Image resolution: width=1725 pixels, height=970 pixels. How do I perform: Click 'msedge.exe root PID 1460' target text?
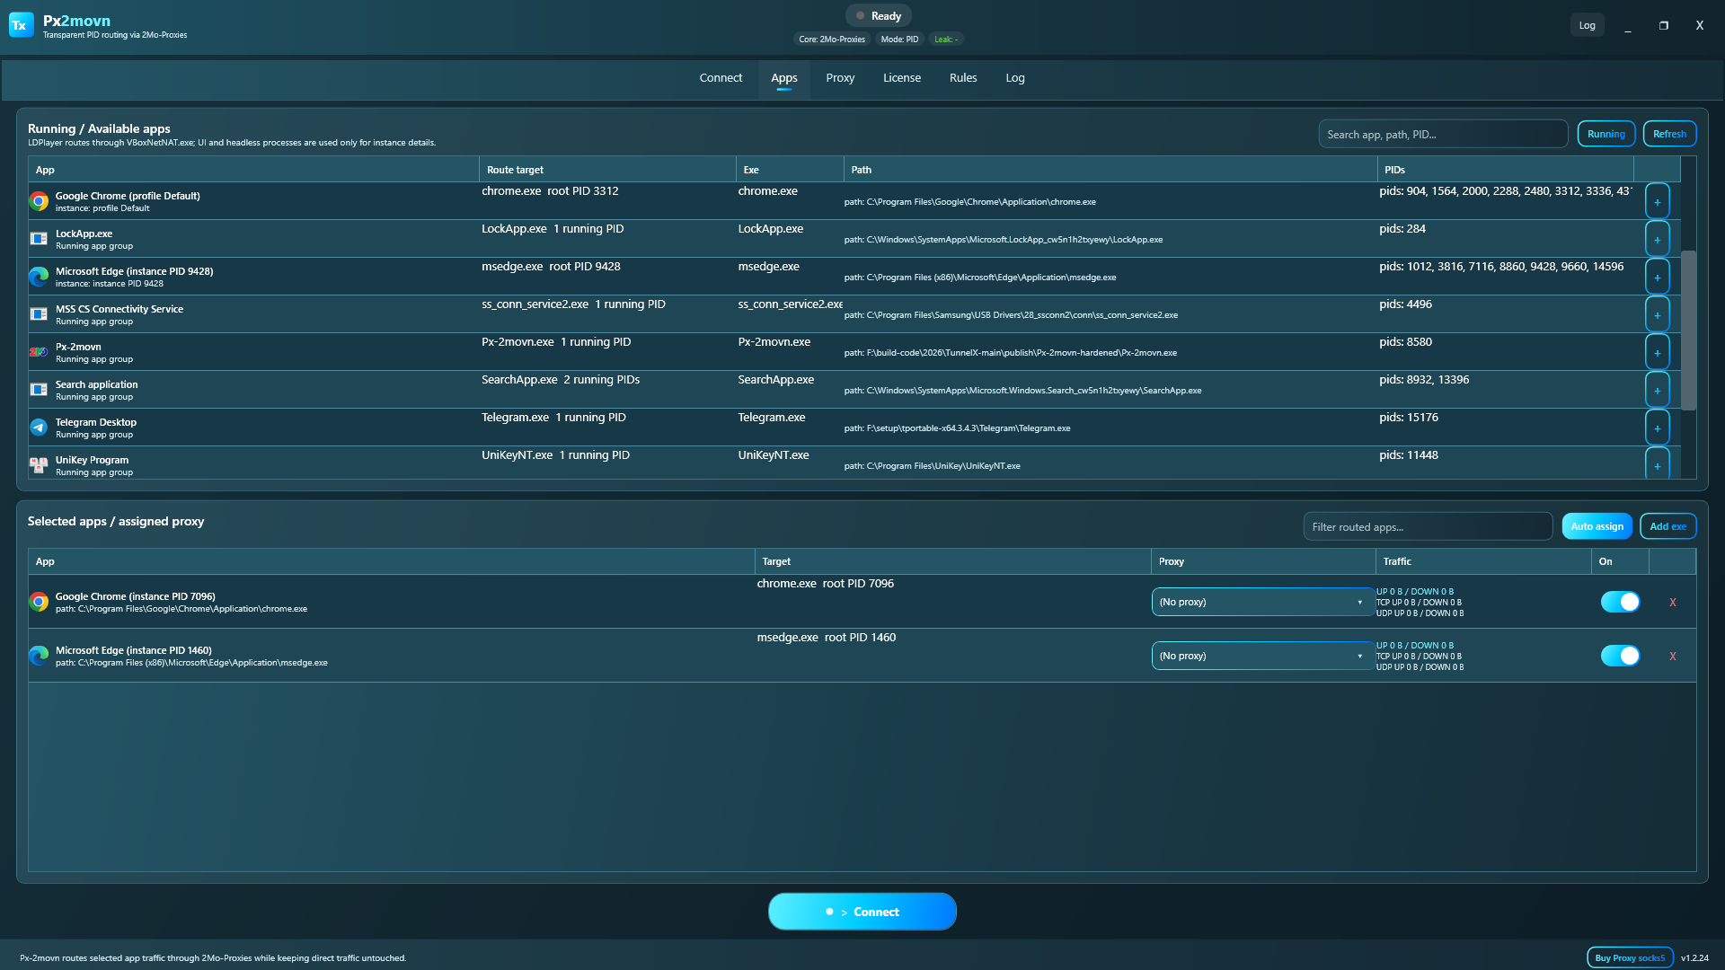(827, 638)
